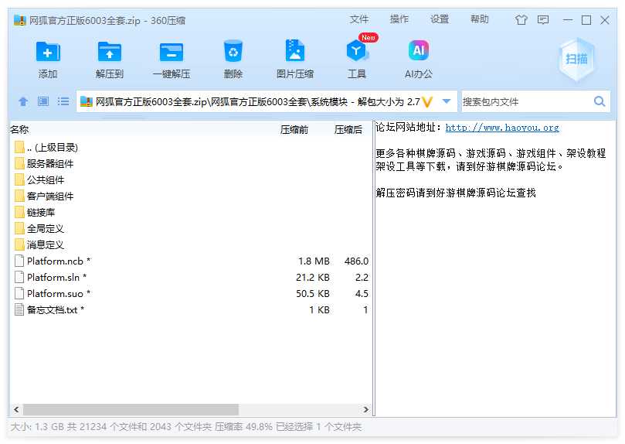Go up one level with the blue arrow icon
625x444 pixels.
[x=23, y=102]
